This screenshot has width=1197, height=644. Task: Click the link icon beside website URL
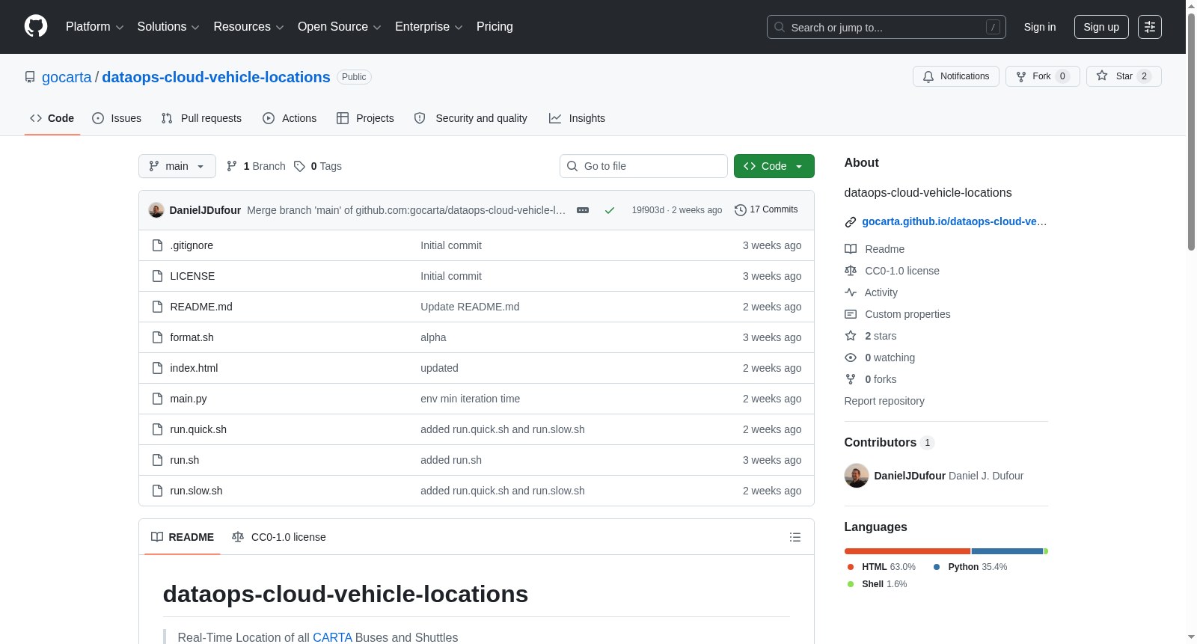pyautogui.click(x=851, y=222)
